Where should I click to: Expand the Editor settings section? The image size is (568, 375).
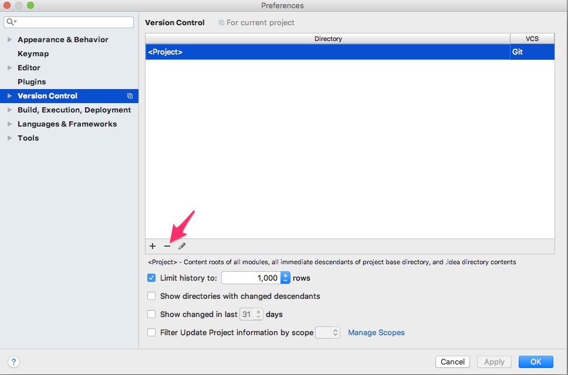click(10, 67)
